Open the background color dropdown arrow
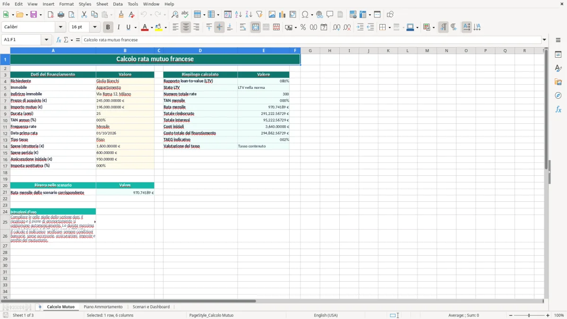The image size is (567, 319). [x=165, y=28]
